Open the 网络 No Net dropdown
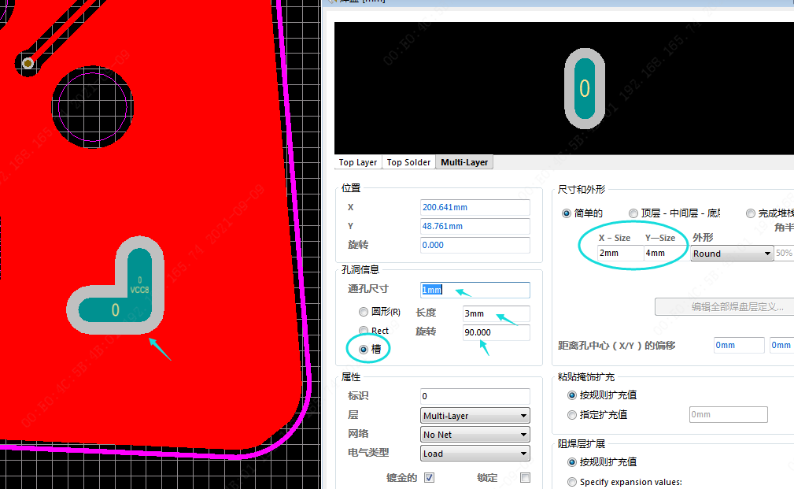Image resolution: width=794 pixels, height=489 pixels. (475, 435)
